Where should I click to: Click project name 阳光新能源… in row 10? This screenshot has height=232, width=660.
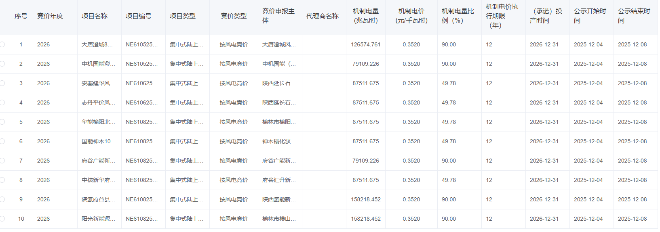98,219
